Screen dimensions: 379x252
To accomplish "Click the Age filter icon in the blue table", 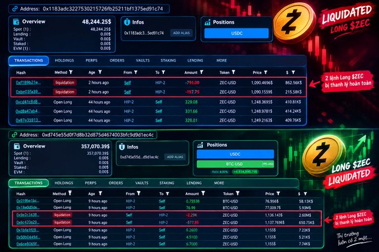I will tap(100, 72).
